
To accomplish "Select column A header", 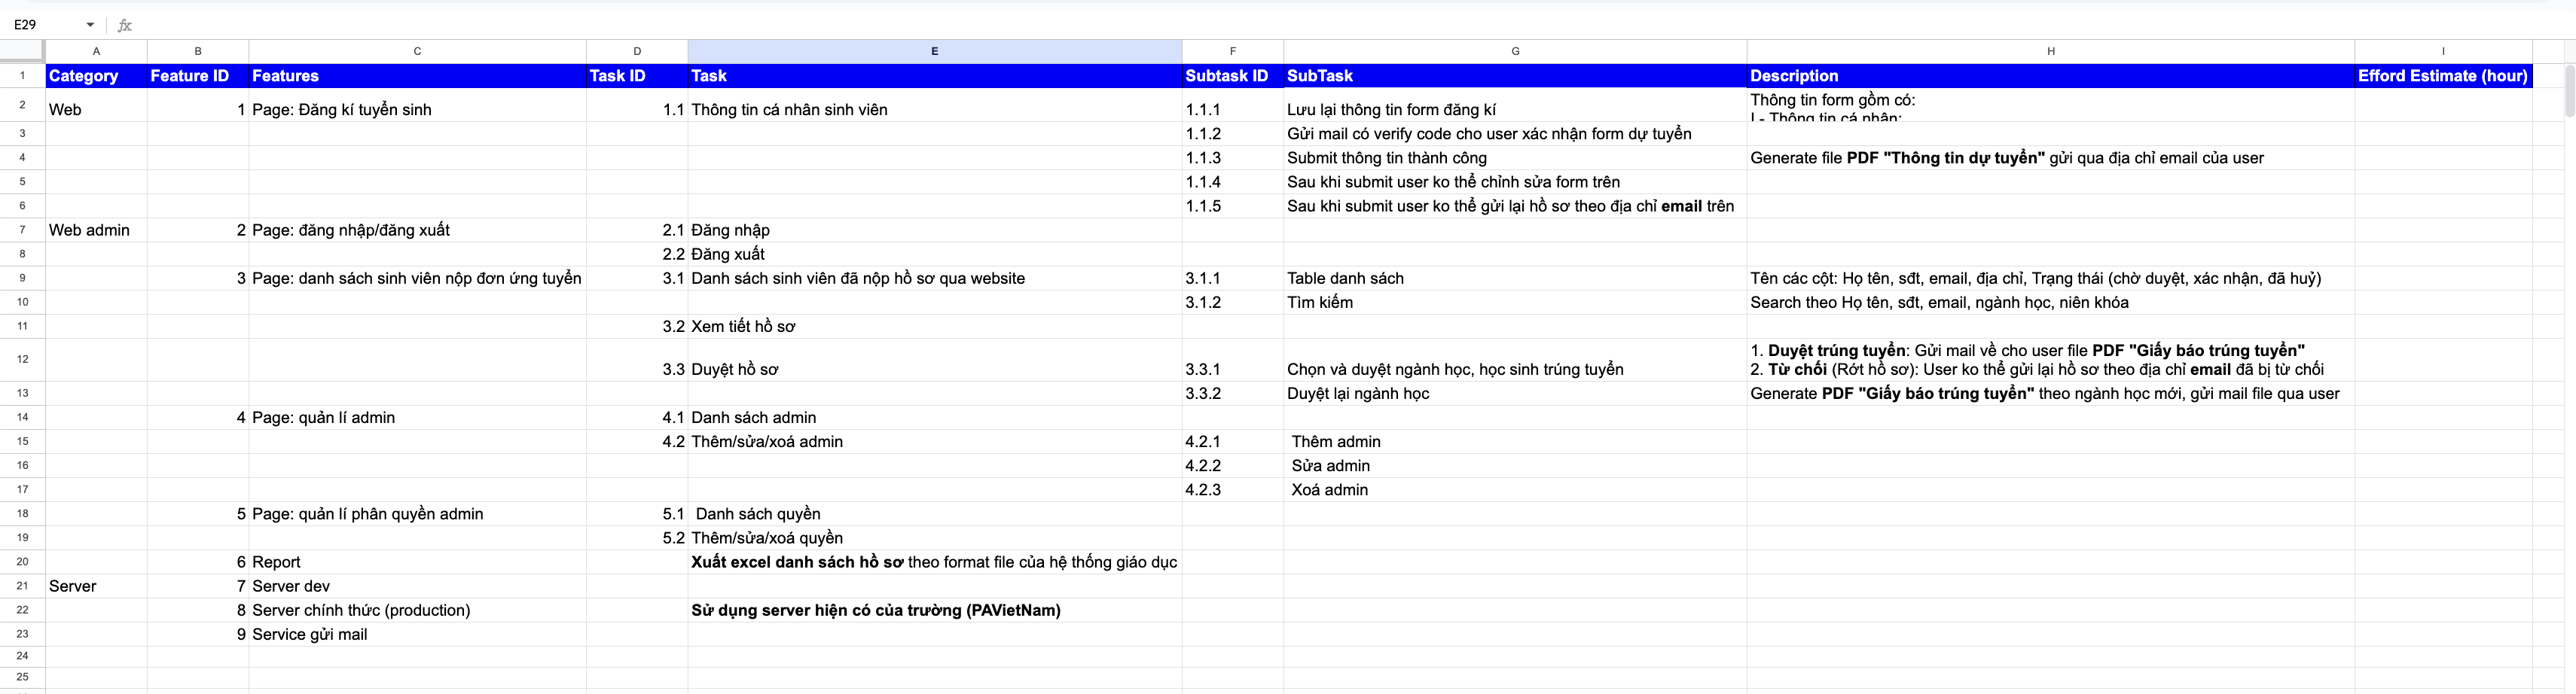I will pyautogui.click(x=96, y=51).
